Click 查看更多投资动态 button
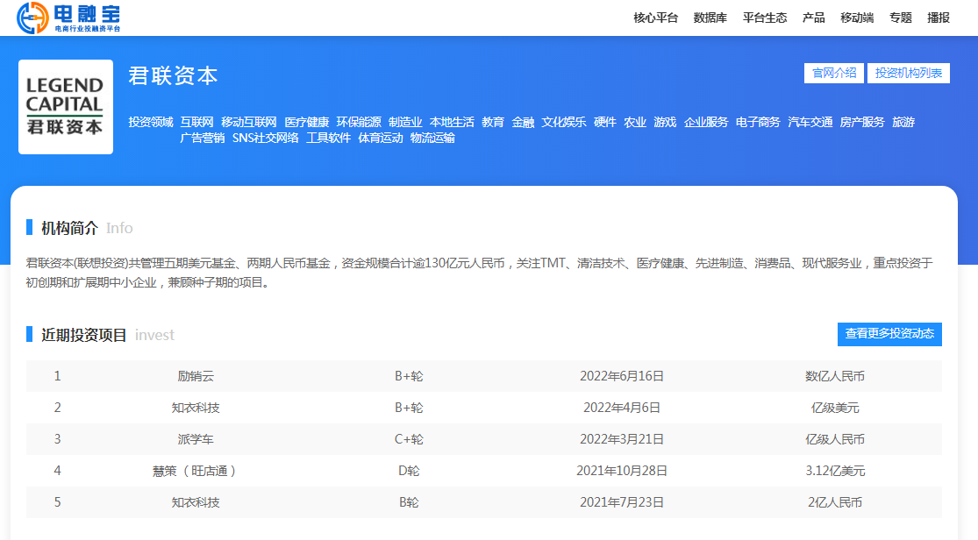This screenshot has width=978, height=540. 889,334
